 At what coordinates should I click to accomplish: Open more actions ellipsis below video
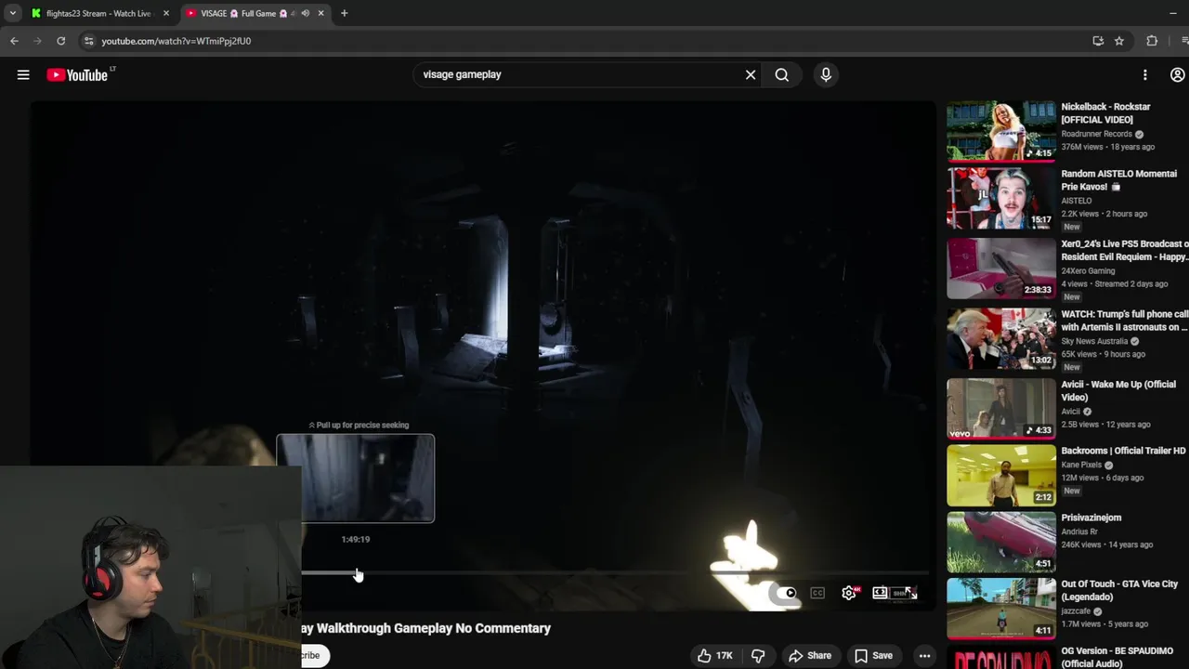(924, 656)
